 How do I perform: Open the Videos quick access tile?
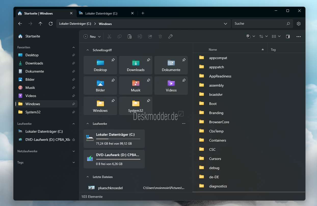171,86
